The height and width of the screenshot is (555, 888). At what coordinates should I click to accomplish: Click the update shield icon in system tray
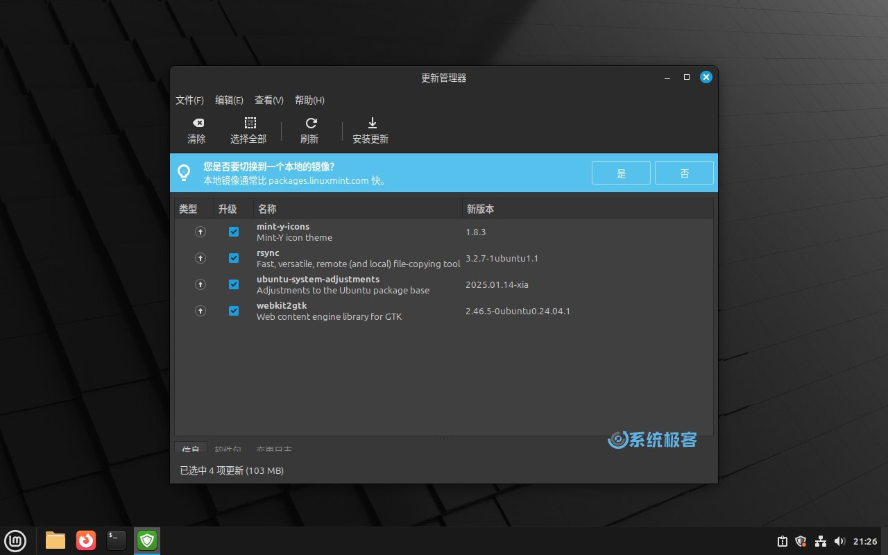[x=801, y=541]
